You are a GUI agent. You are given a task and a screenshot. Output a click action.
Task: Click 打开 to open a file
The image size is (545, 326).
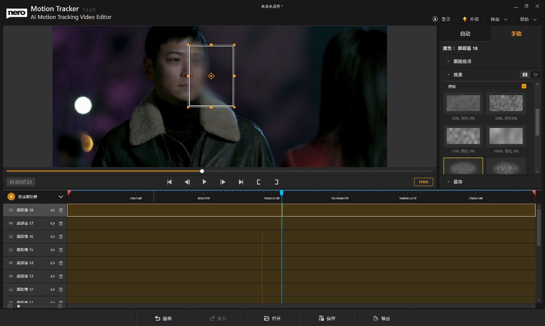272,319
